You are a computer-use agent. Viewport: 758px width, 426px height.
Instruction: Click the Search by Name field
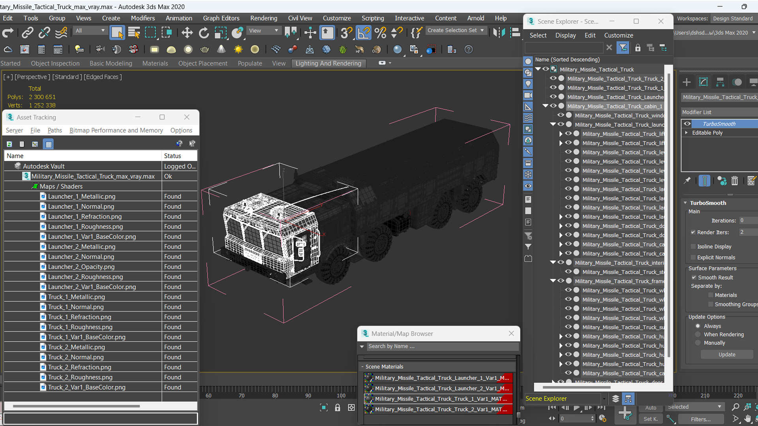coord(442,346)
